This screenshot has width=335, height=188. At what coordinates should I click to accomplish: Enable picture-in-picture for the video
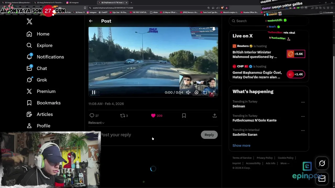click(205, 92)
